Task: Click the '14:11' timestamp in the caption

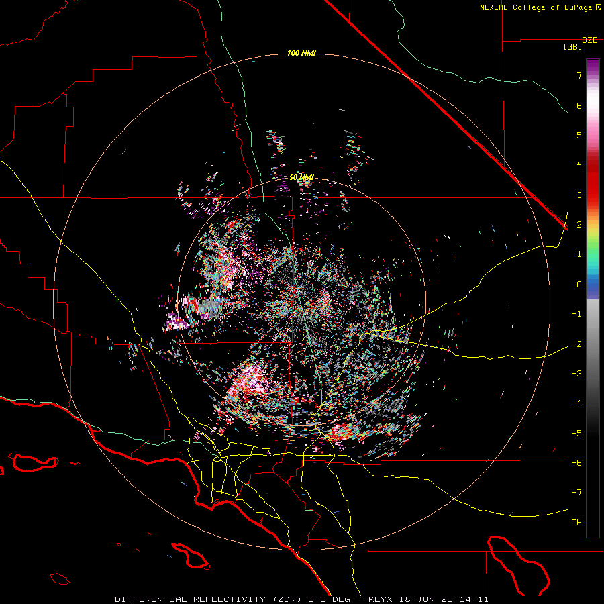Action: [x=476, y=599]
